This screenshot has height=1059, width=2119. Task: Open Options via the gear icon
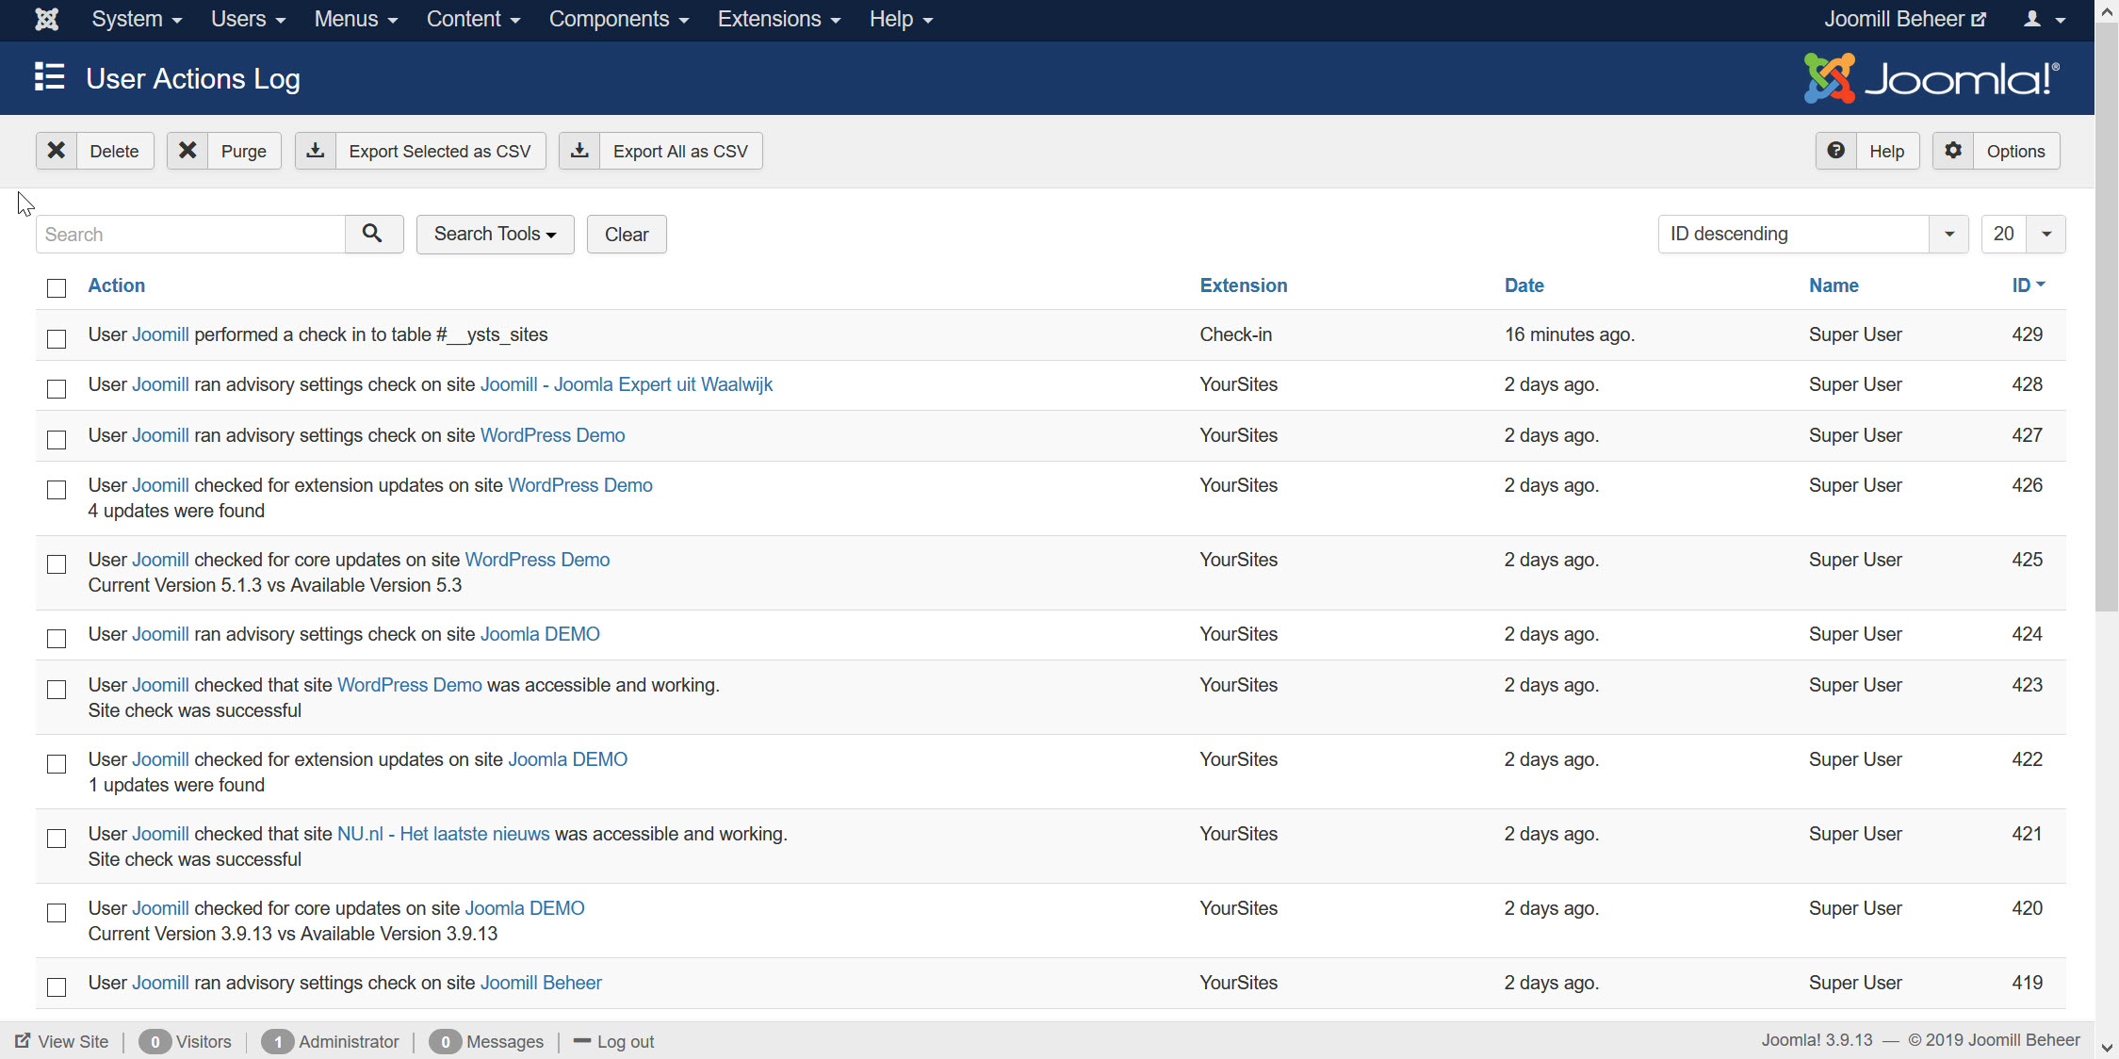click(x=1953, y=151)
